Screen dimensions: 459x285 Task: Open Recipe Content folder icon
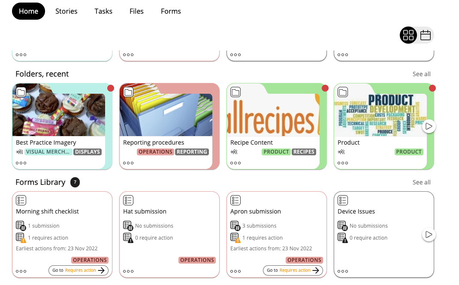coord(236,92)
